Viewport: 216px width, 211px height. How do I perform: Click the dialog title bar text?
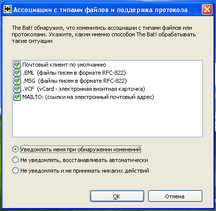pyautogui.click(x=101, y=10)
